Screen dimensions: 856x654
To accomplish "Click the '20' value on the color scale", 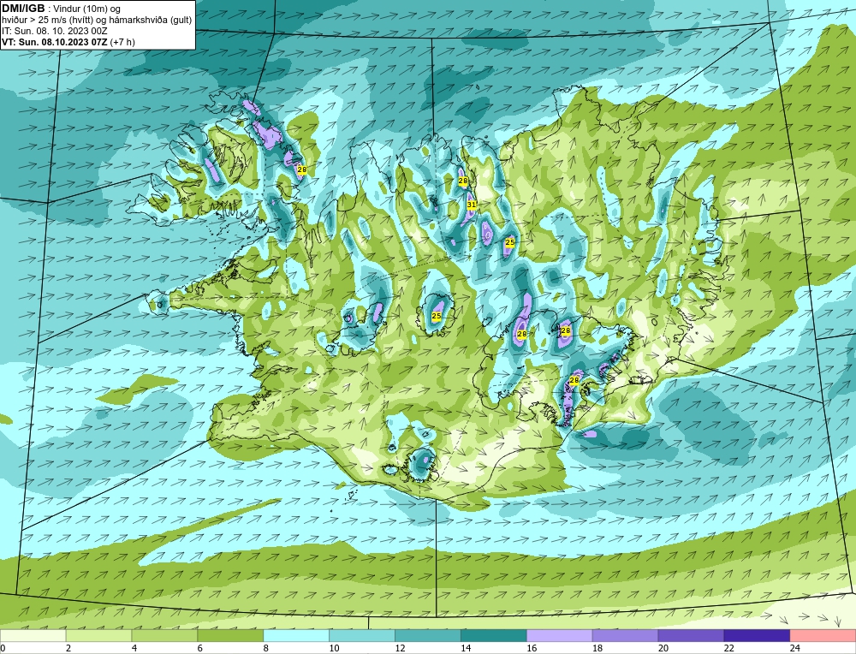I will coord(663,649).
